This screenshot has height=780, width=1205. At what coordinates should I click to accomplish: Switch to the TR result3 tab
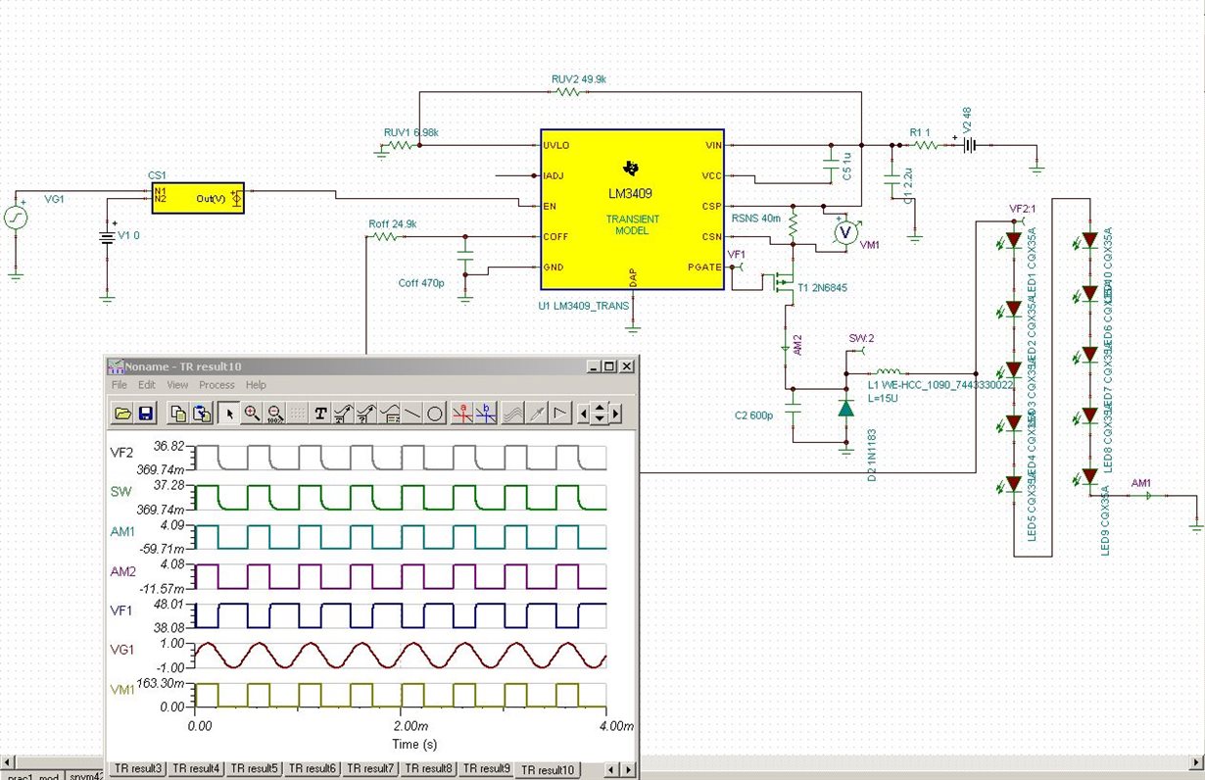pos(136,769)
